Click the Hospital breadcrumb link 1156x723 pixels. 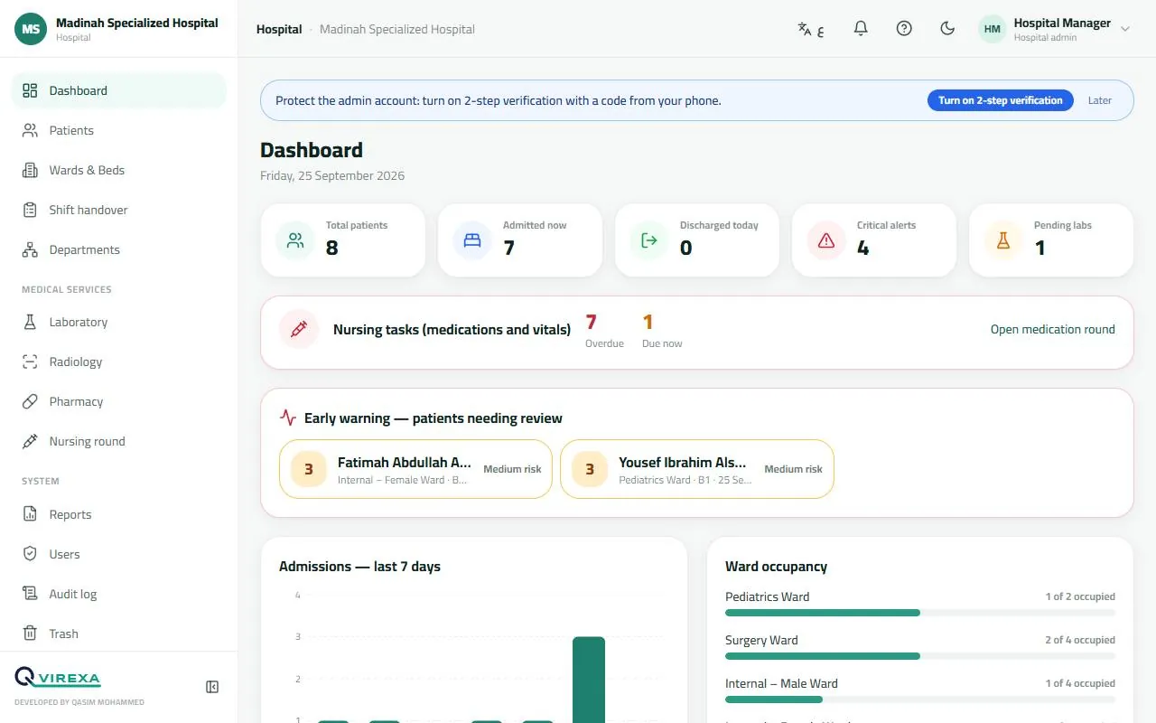click(279, 29)
